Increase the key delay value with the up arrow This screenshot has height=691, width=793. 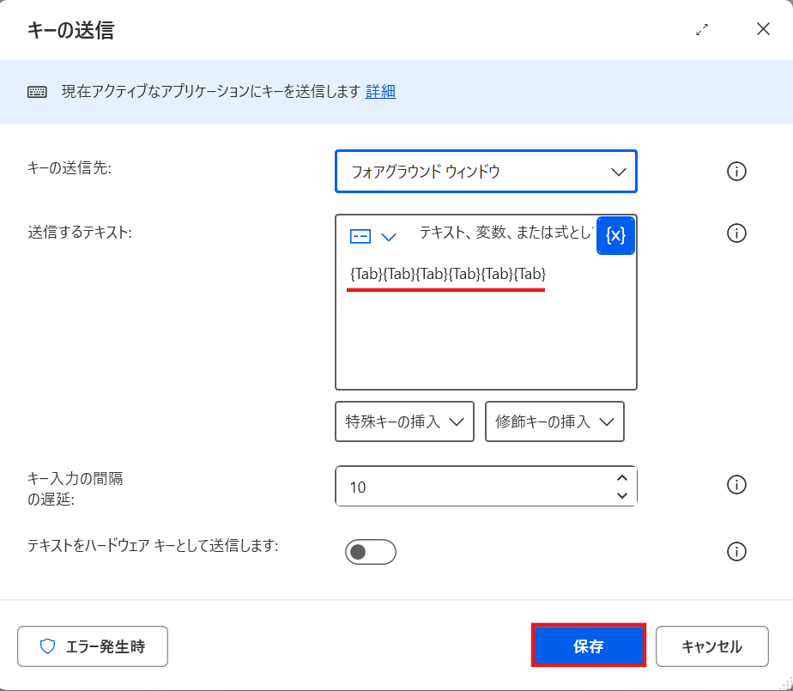(x=622, y=478)
